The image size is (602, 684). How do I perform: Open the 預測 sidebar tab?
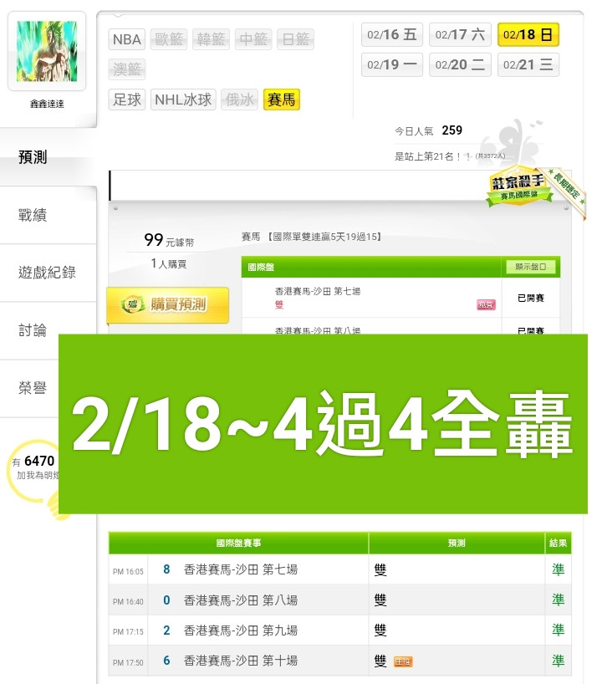tap(33, 157)
